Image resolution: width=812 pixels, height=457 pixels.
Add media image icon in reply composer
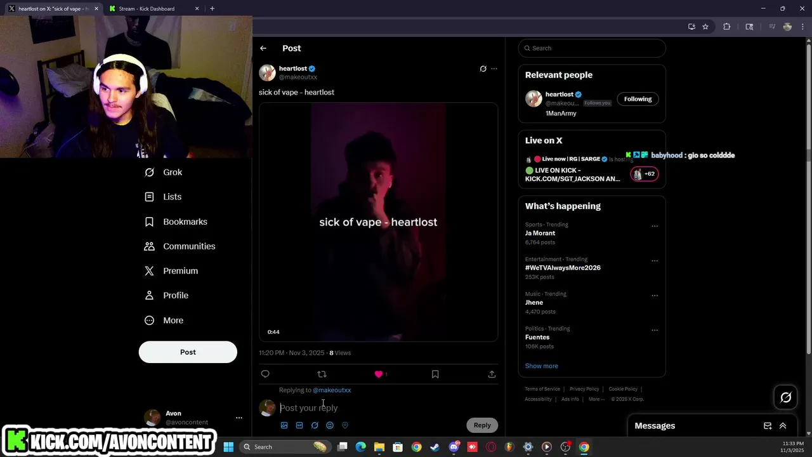click(x=284, y=425)
